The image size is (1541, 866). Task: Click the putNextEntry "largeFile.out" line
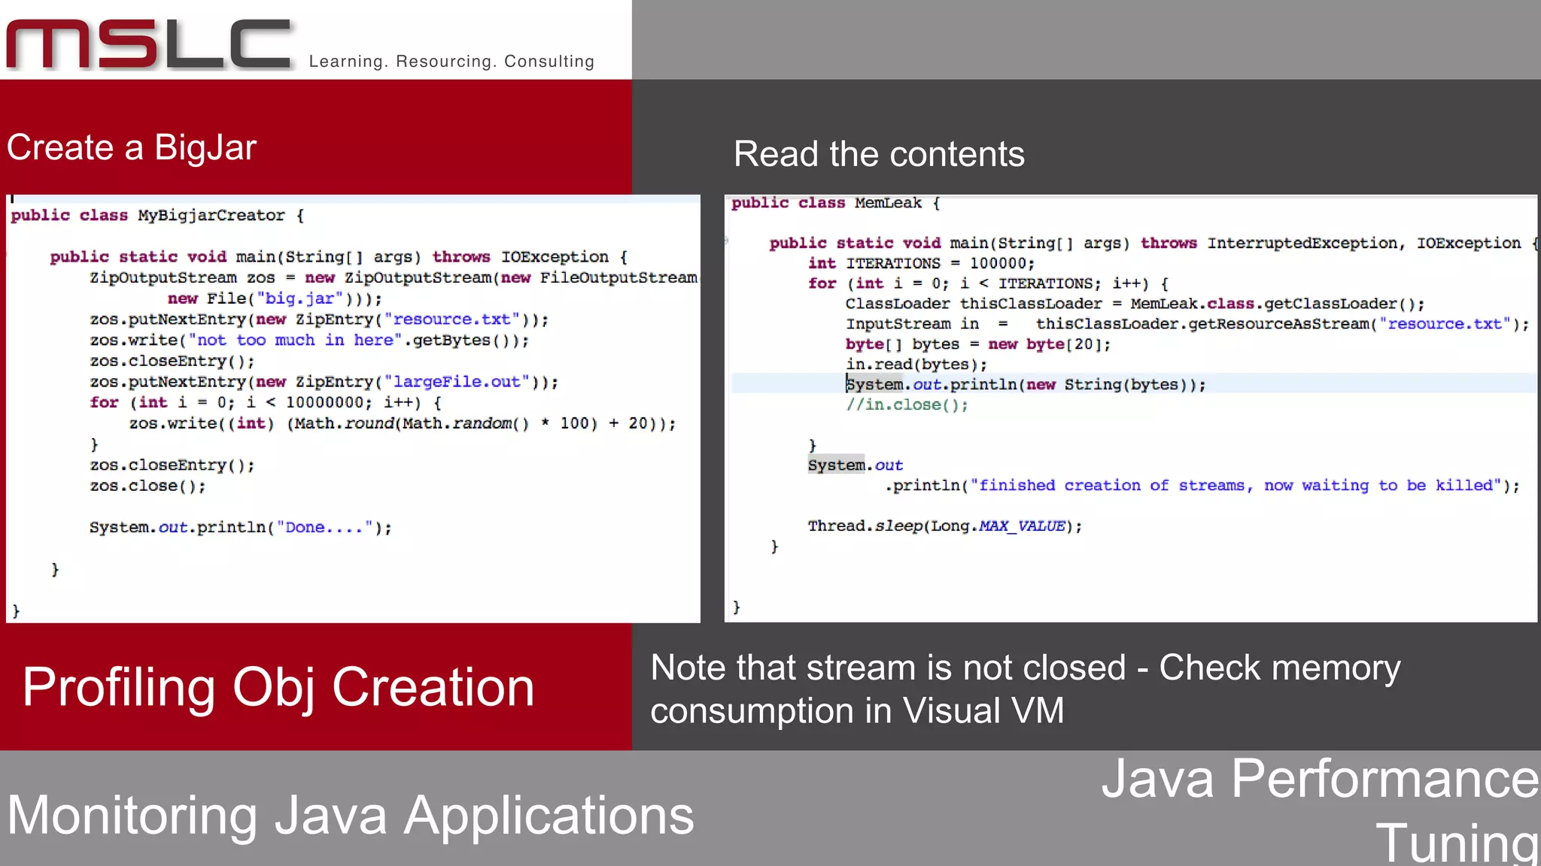pyautogui.click(x=324, y=382)
